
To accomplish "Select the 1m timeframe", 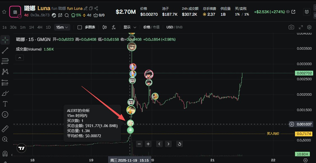I will coord(23,27).
